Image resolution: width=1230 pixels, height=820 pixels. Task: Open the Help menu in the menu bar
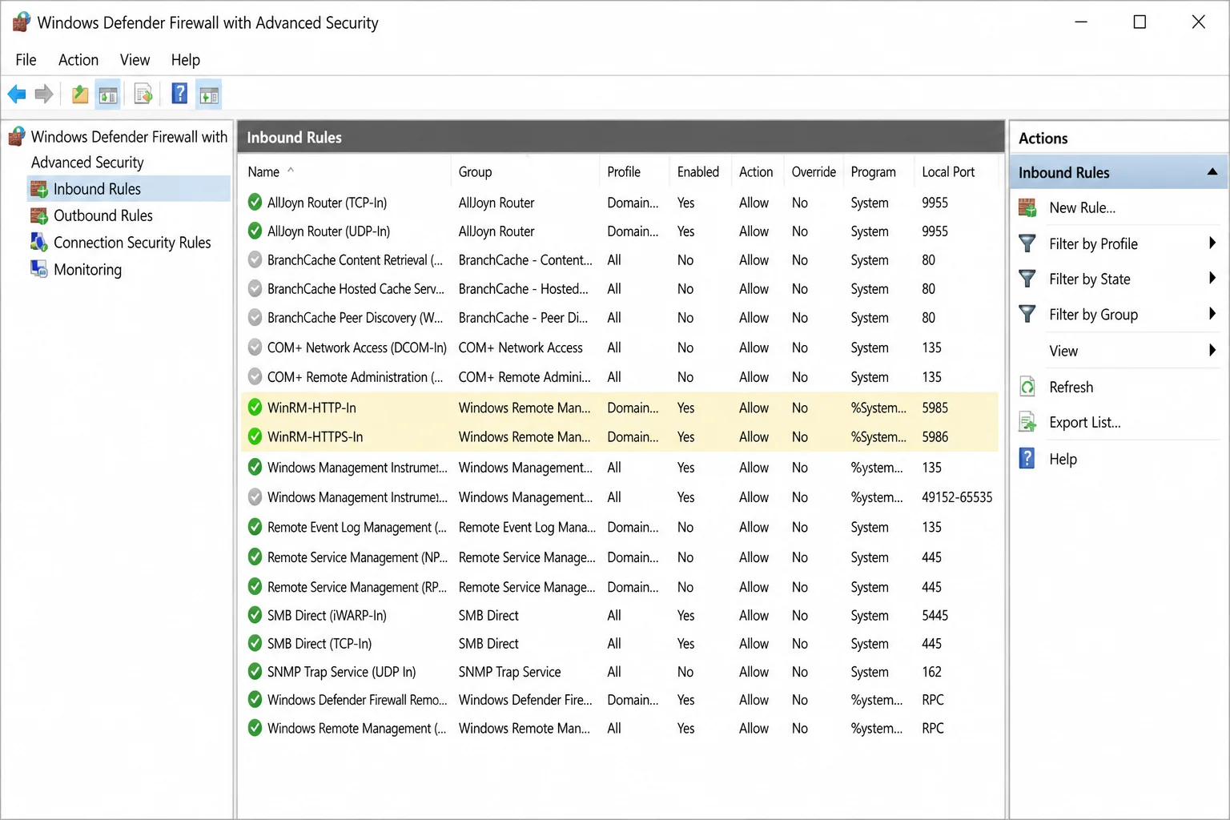point(185,60)
